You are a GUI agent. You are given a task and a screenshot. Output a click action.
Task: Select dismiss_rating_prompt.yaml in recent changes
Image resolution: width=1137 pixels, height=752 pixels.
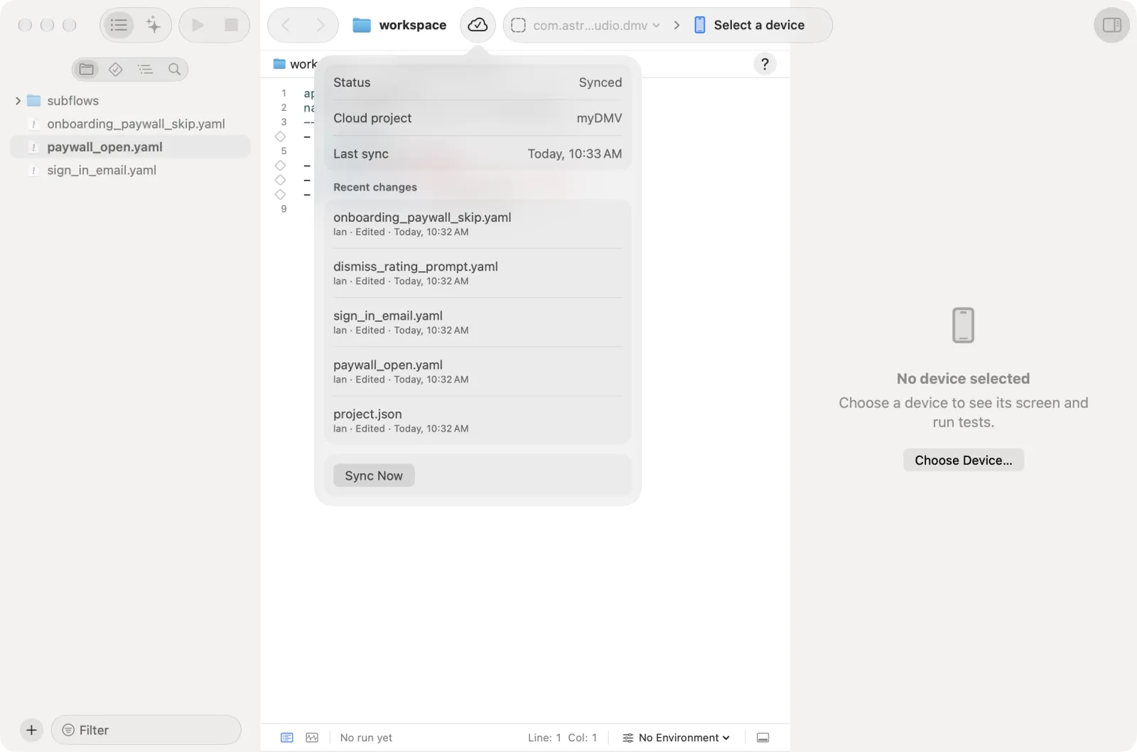(478, 273)
